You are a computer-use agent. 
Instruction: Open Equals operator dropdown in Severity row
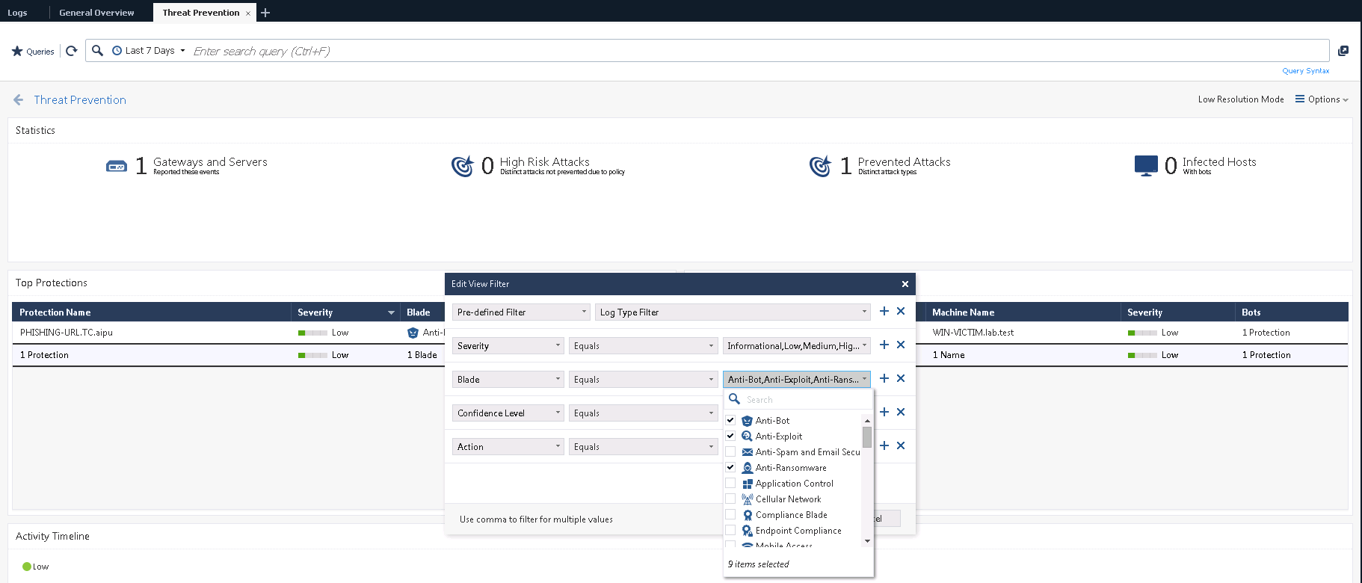pyautogui.click(x=643, y=346)
